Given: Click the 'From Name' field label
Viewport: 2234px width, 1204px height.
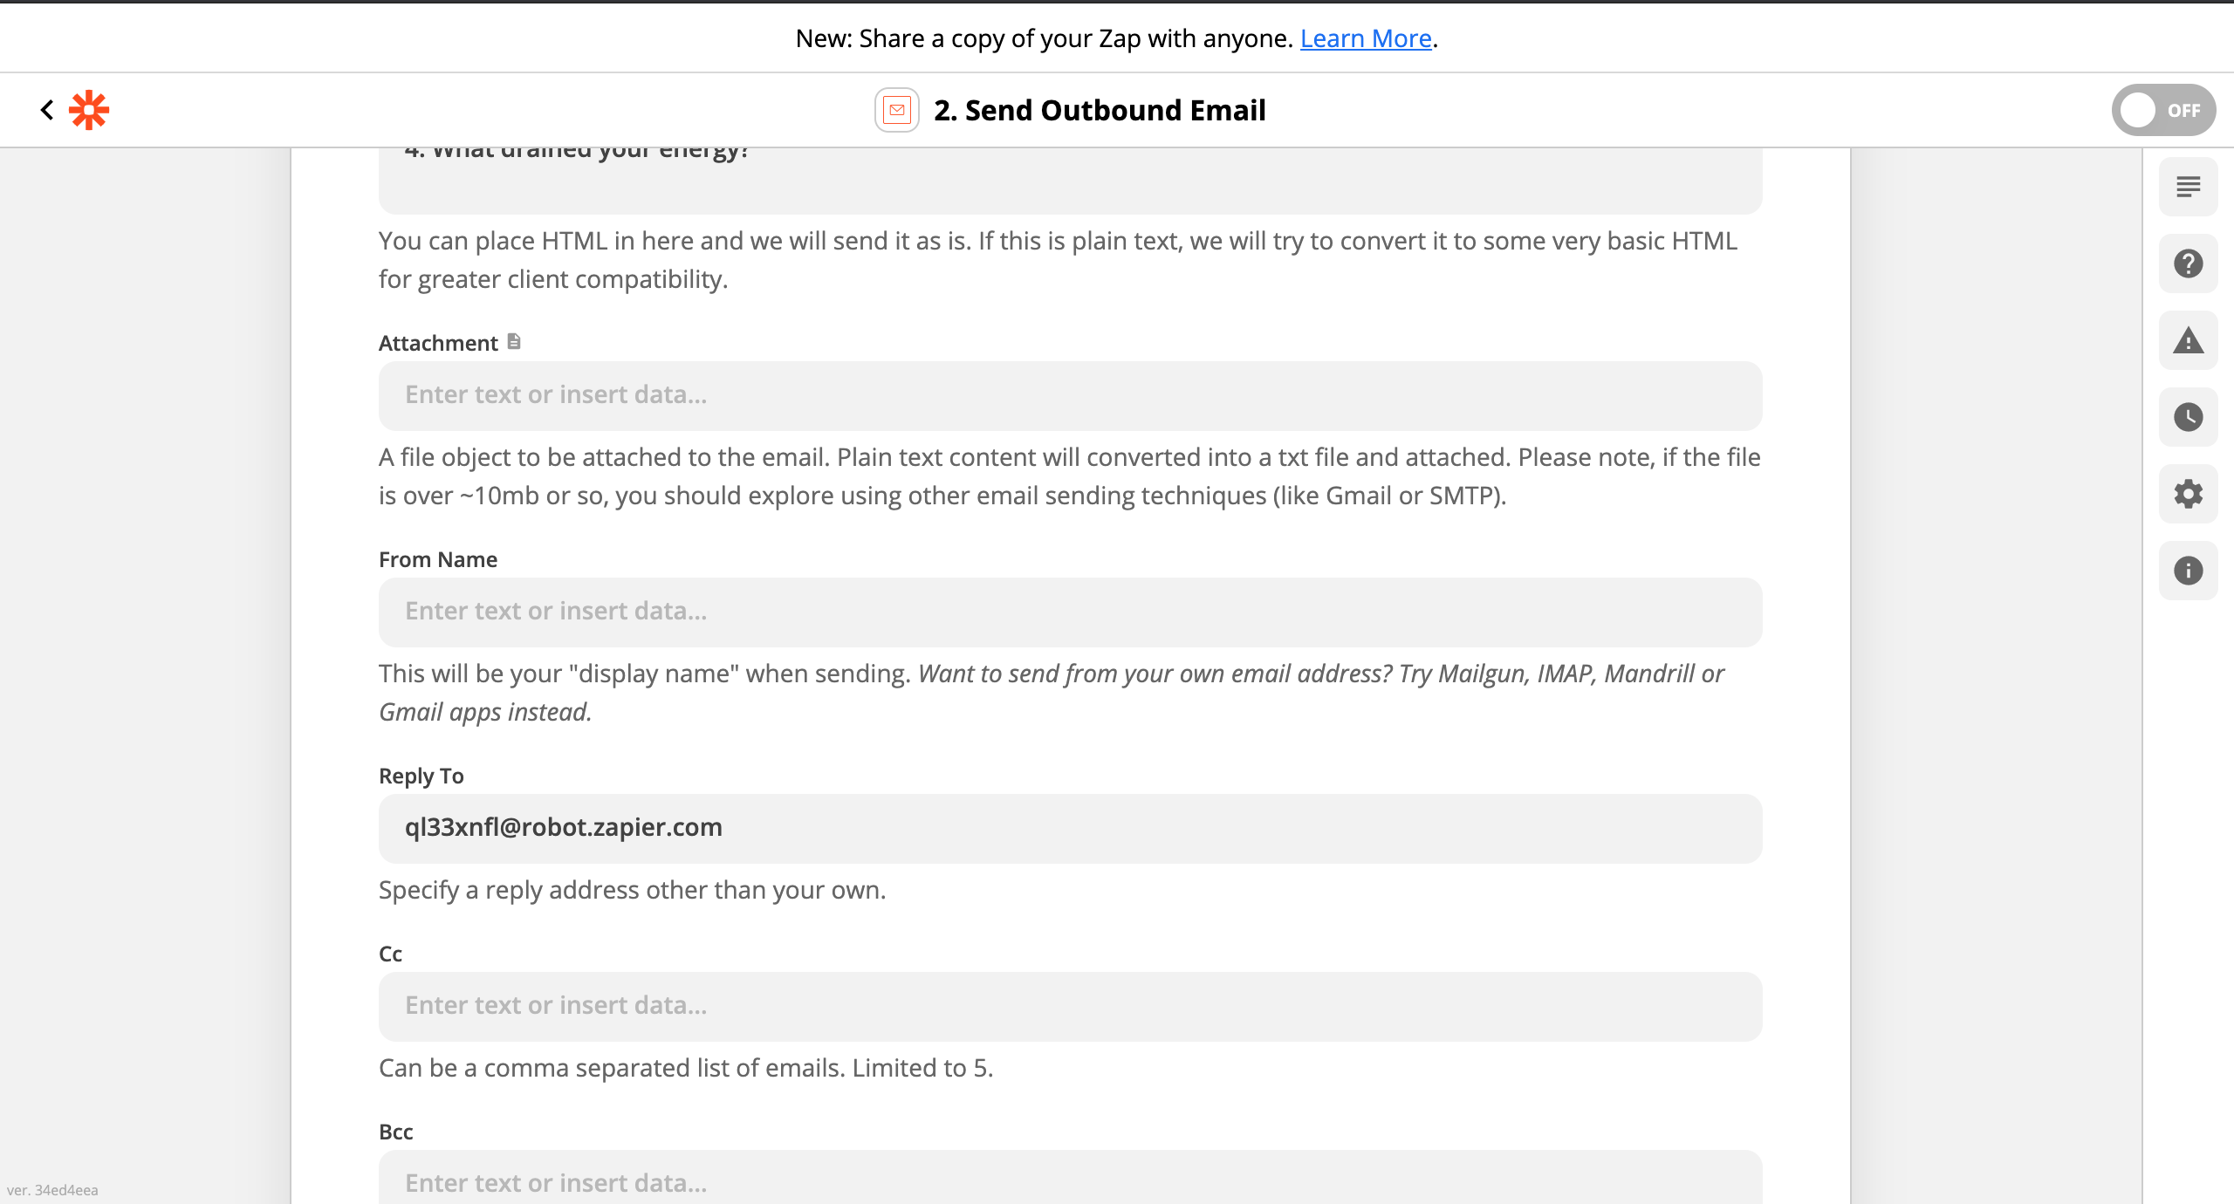Looking at the screenshot, I should [438, 559].
